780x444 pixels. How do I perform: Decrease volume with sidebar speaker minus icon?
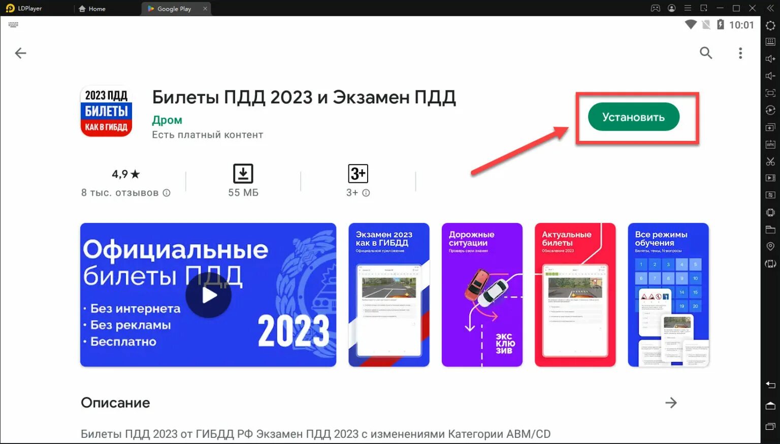[x=770, y=76]
